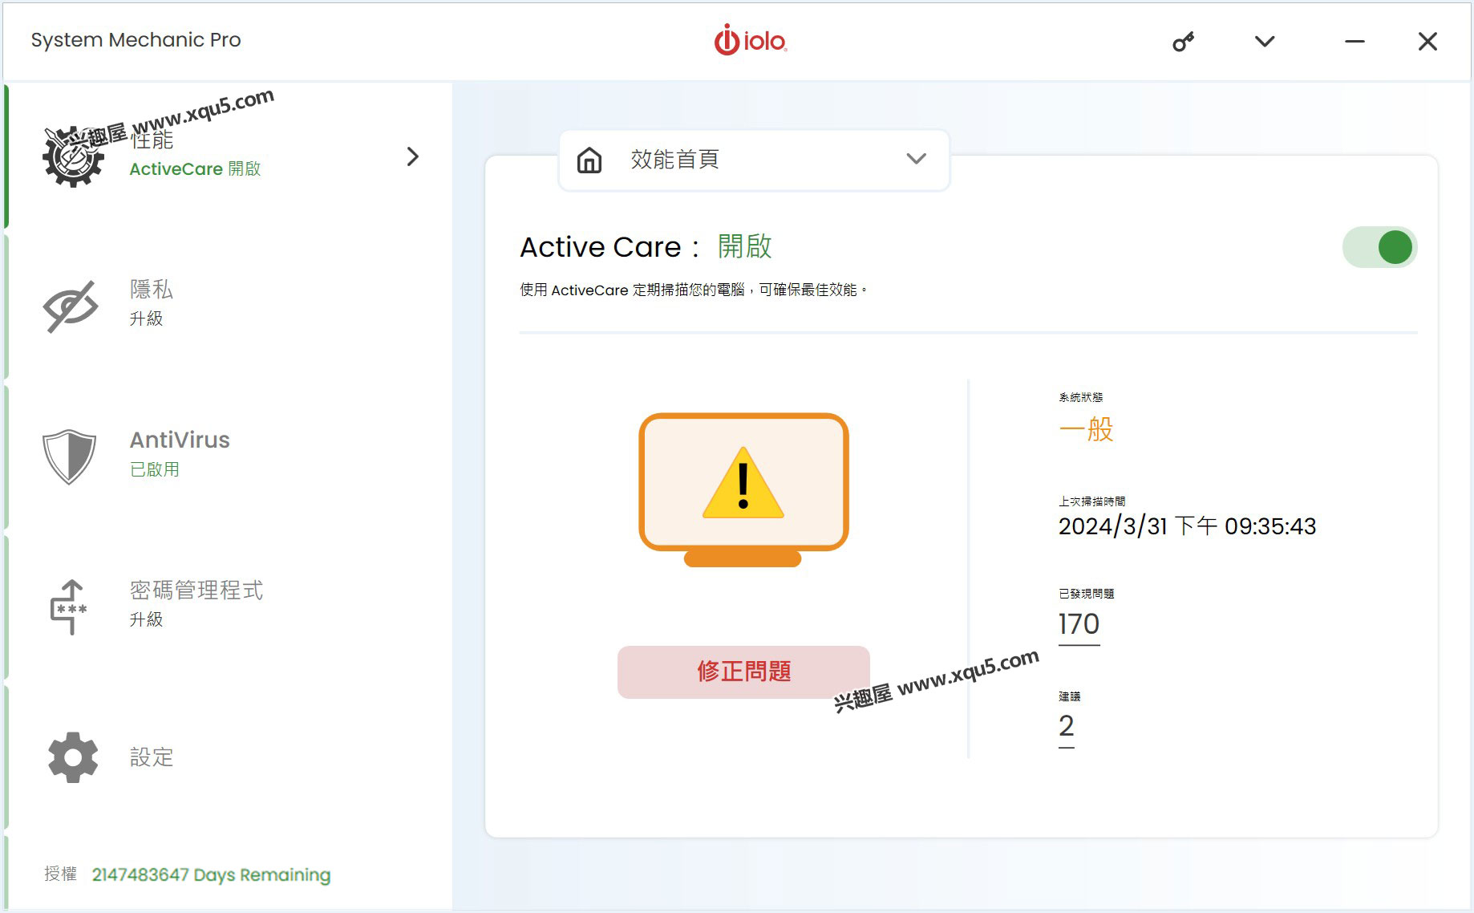
Task: Toggle Active Care switch off
Action: (1379, 247)
